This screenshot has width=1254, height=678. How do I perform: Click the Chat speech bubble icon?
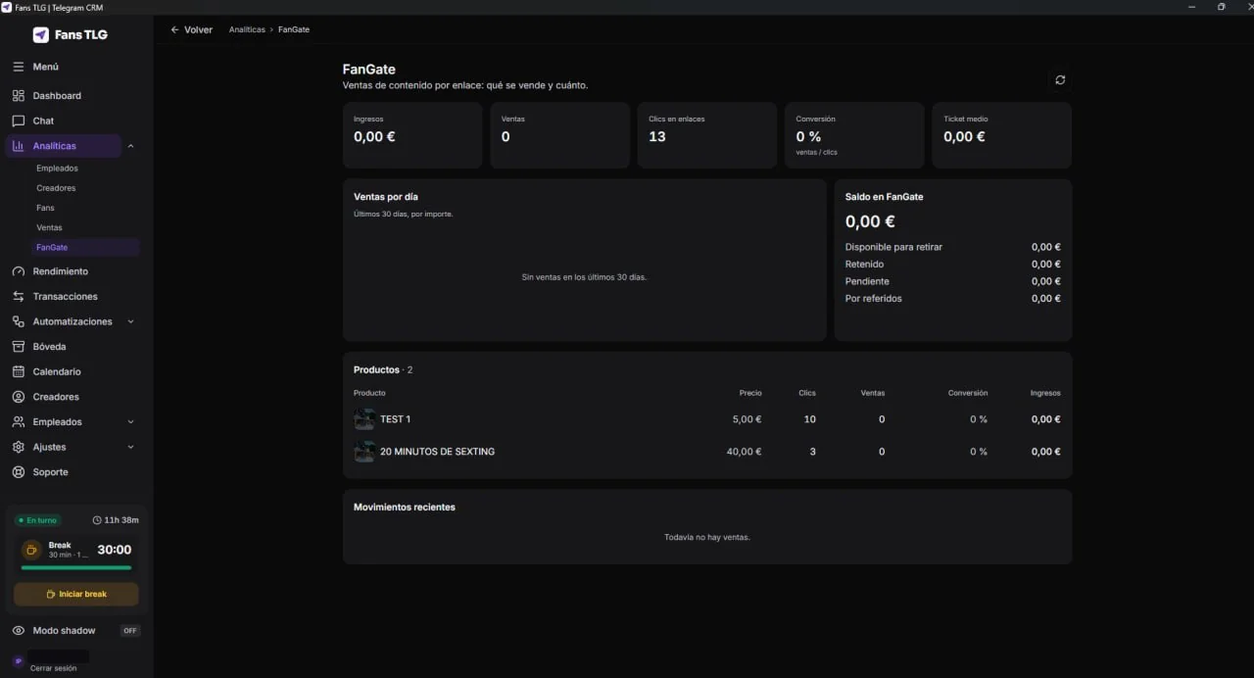coord(19,121)
